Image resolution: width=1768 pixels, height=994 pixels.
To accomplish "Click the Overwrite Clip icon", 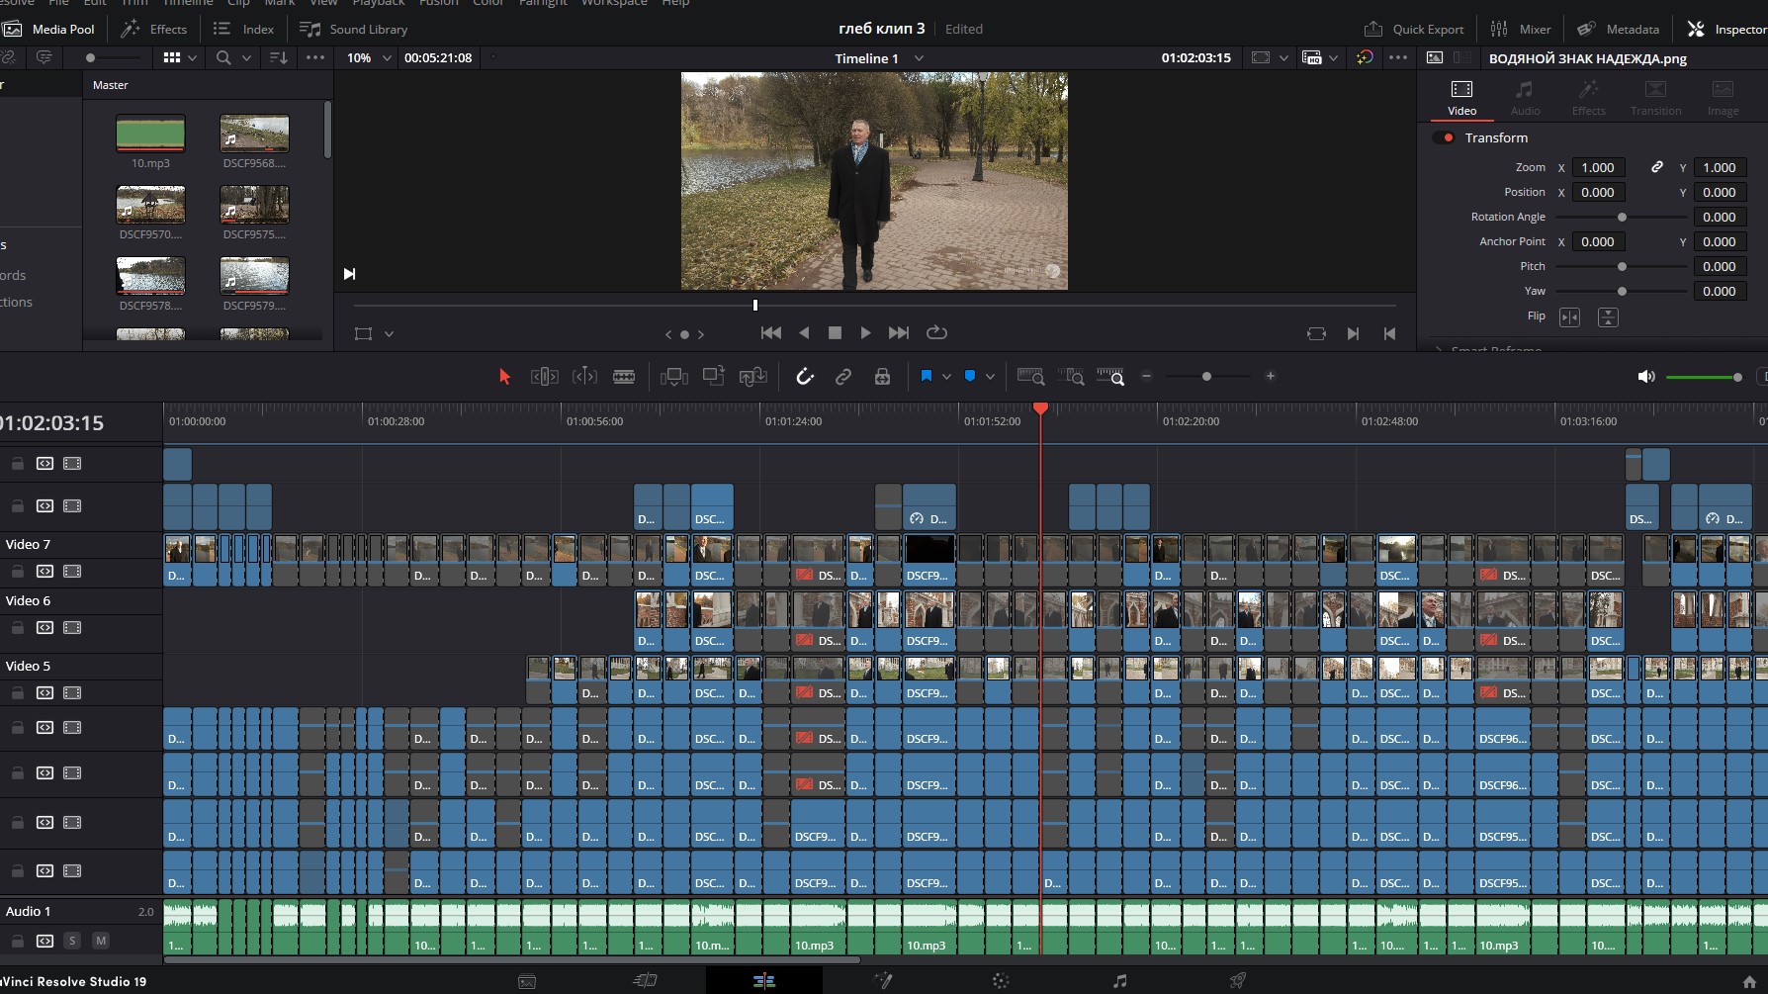I will (x=714, y=376).
